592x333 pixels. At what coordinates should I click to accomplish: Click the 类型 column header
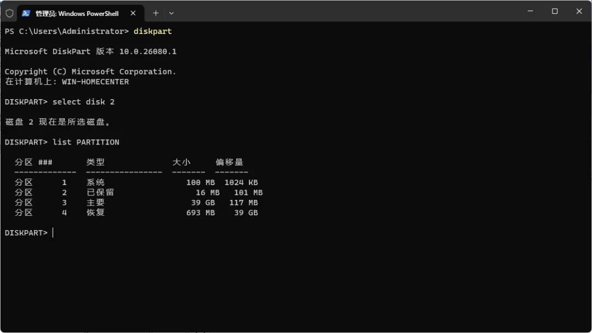95,162
